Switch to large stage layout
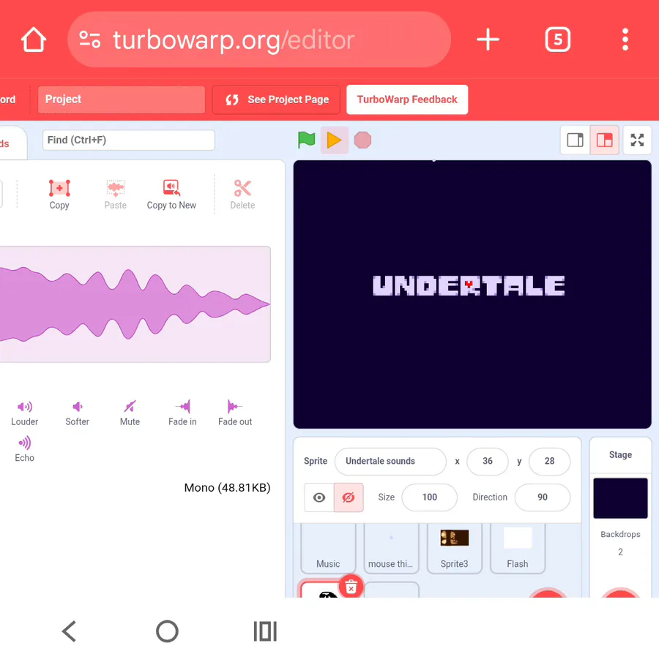Screen dimensions: 659x665 604,140
